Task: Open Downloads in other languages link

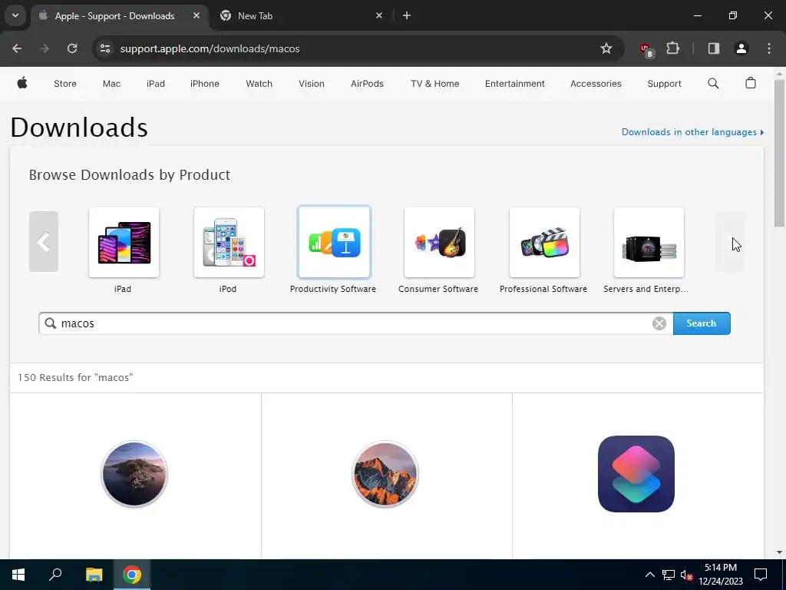Action: point(692,132)
